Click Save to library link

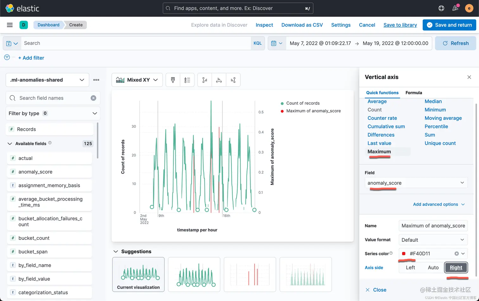[x=400, y=25]
